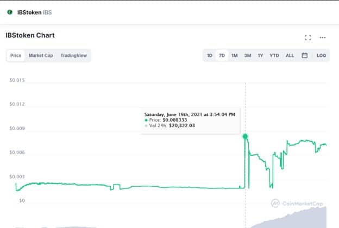This screenshot has width=339, height=228.
Task: Click the $0.009 axis label
Action: point(17,128)
